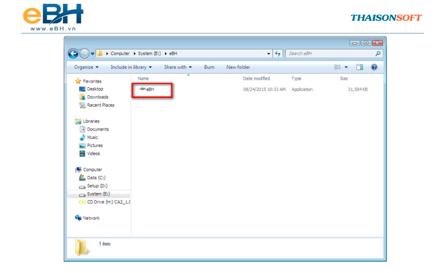Select Downloads in Favorites
The height and width of the screenshot is (273, 443).
(97, 97)
